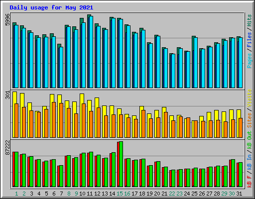Select day label 24 on x-axis
The image size is (255, 199).
(x=187, y=194)
